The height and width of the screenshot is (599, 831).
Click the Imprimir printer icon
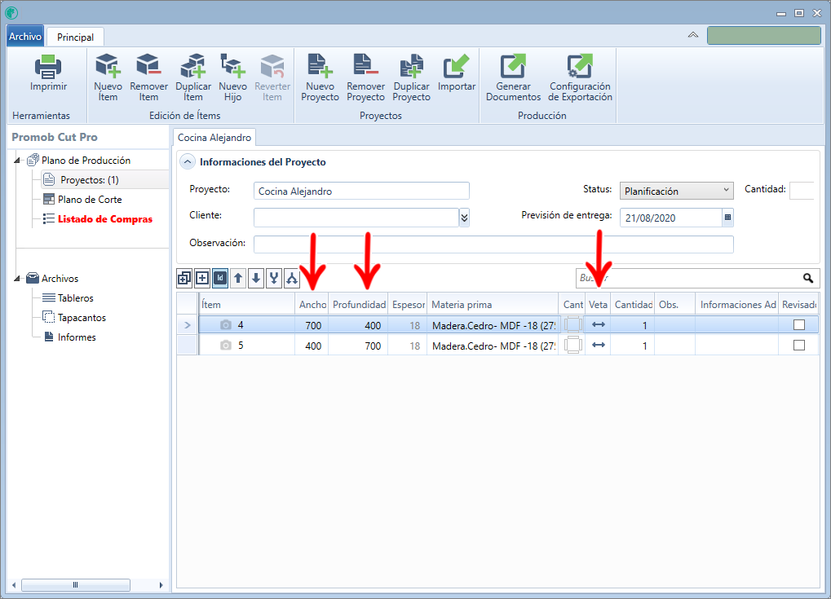(x=48, y=67)
